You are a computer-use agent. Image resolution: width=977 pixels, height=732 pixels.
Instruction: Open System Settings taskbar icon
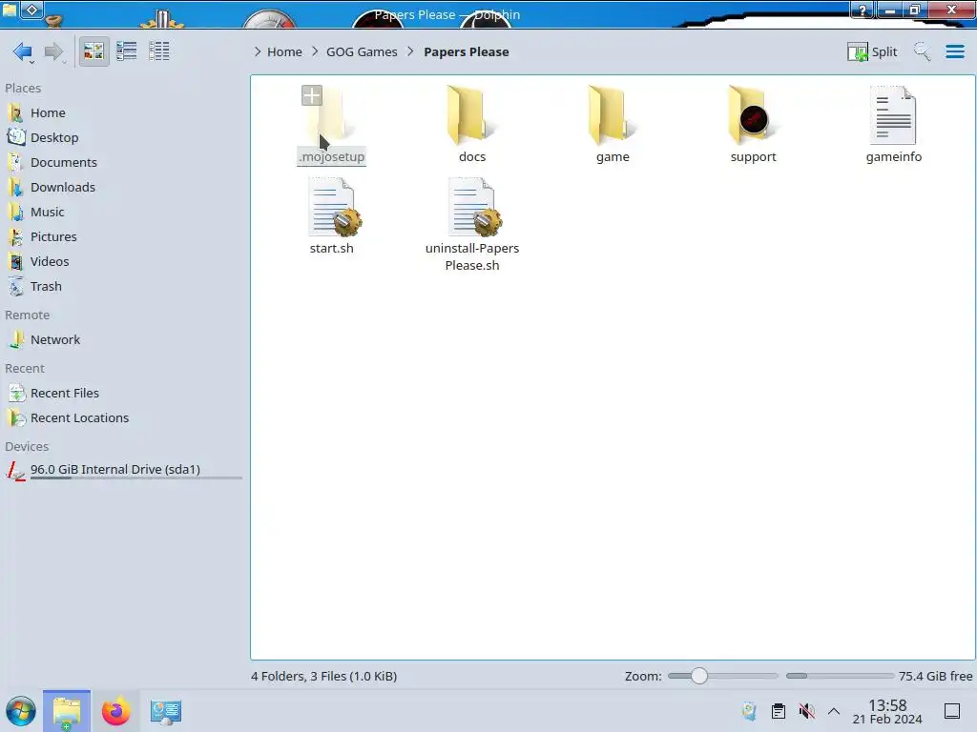point(166,711)
